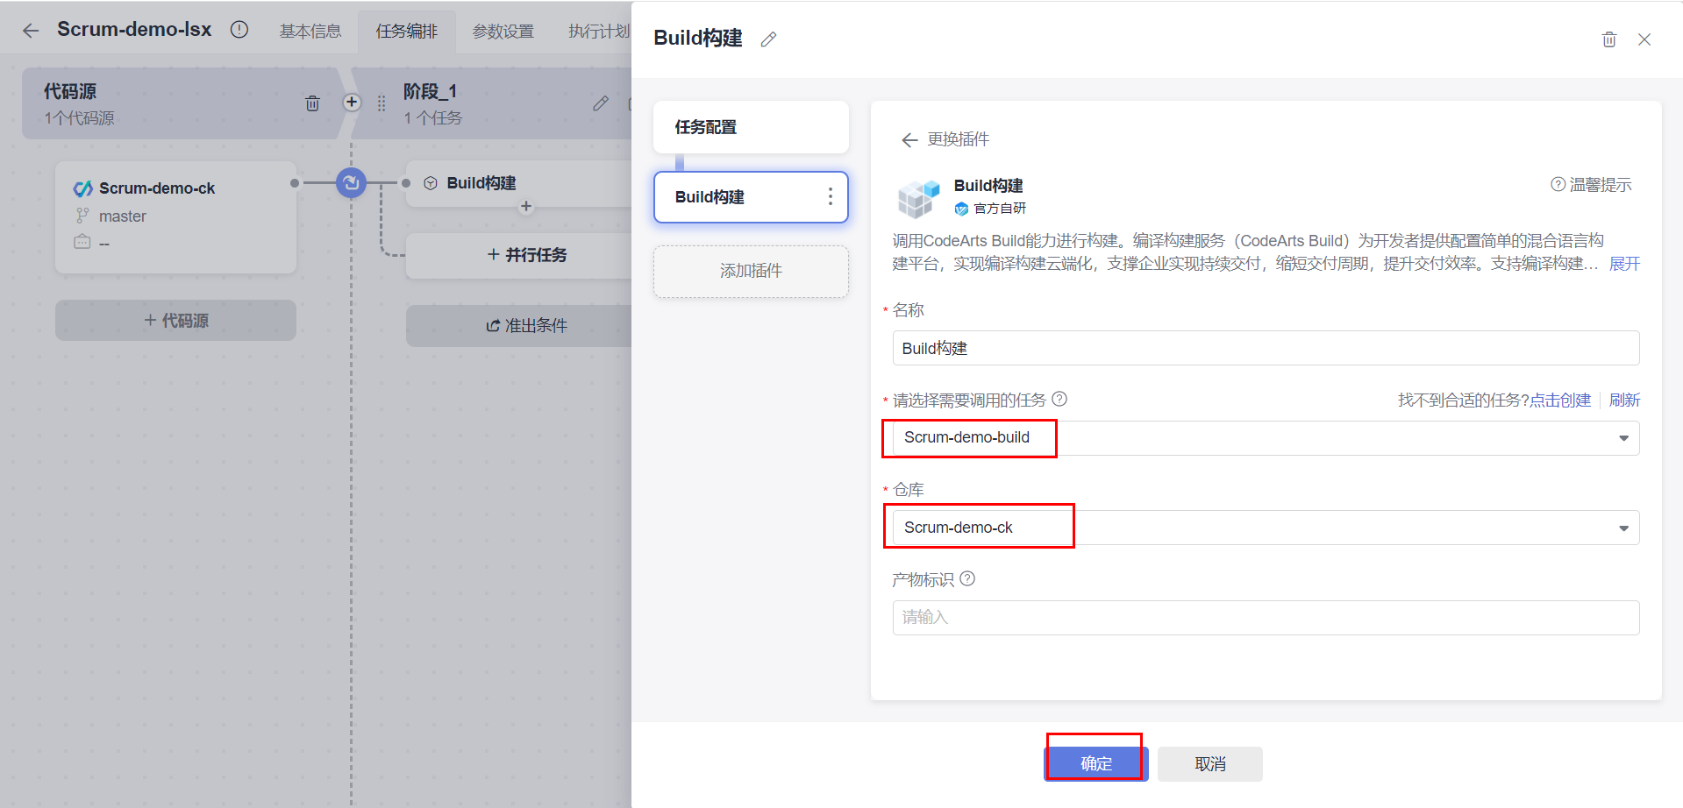Open the Build构建 task card in the pipeline

519,184
